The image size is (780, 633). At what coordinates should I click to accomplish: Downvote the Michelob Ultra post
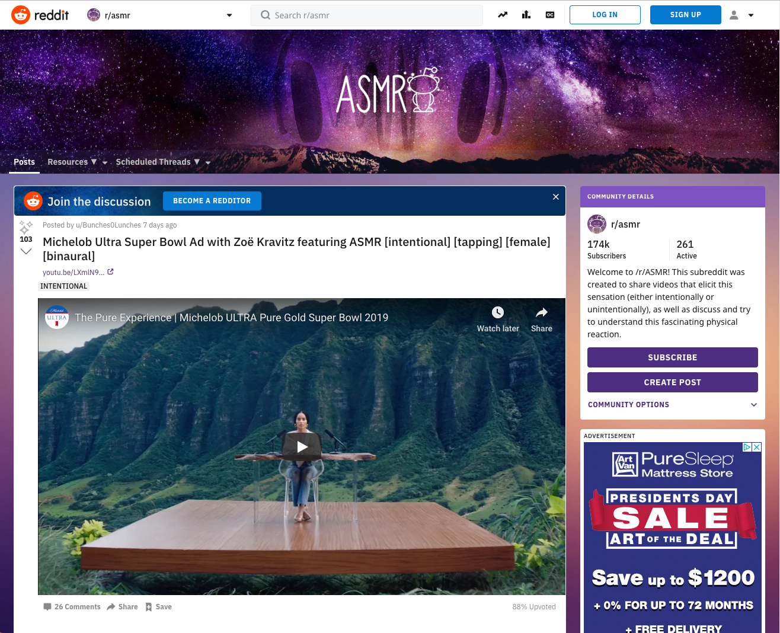[25, 251]
